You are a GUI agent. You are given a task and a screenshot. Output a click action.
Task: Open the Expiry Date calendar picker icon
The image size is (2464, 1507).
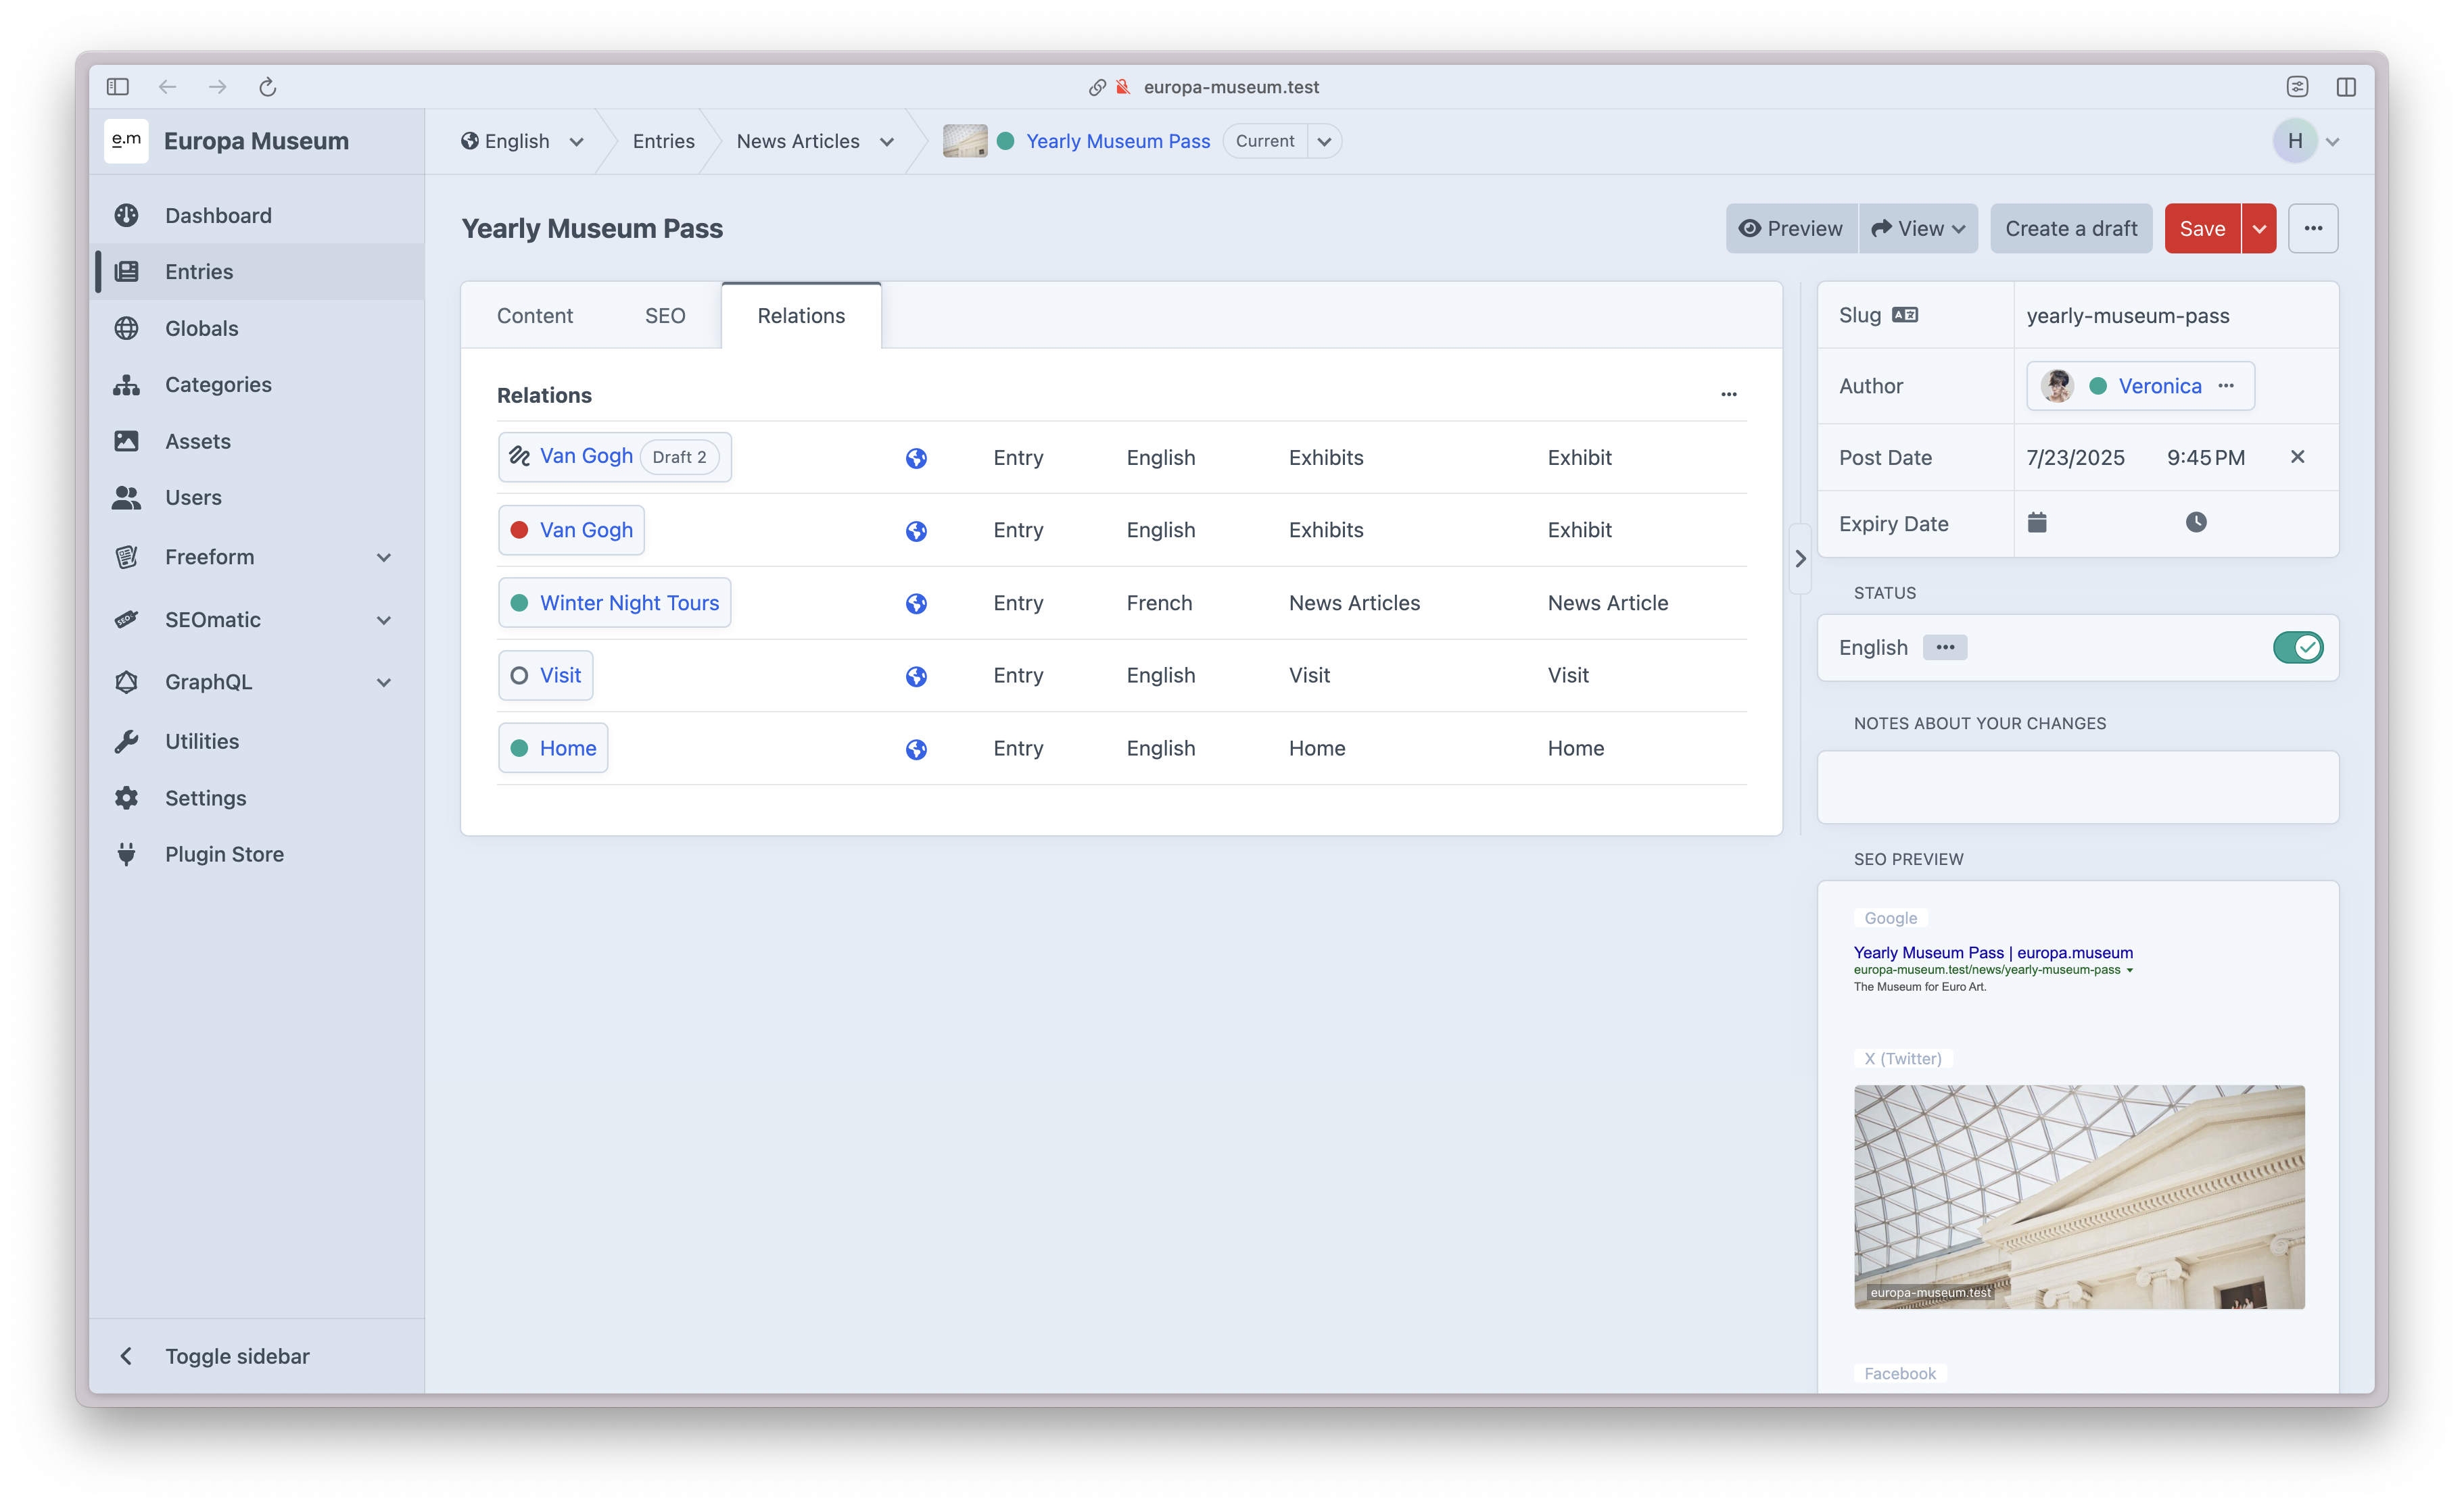[x=2036, y=522]
